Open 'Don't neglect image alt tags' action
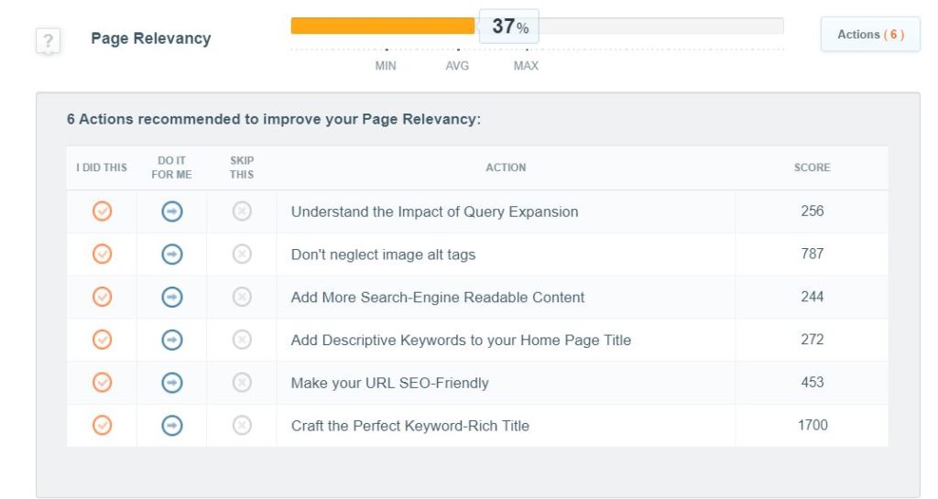 tap(383, 255)
